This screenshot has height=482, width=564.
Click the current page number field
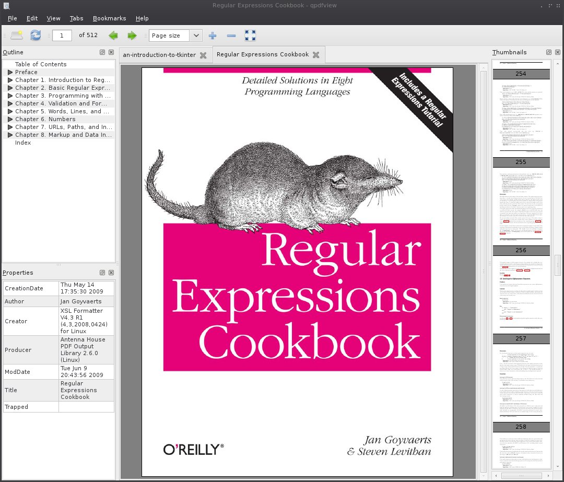(62, 36)
